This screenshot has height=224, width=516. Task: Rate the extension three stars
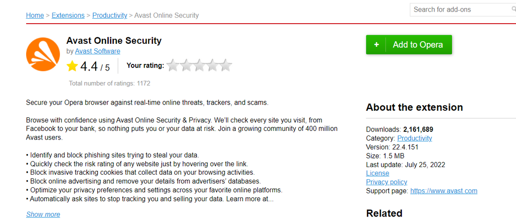click(x=200, y=65)
